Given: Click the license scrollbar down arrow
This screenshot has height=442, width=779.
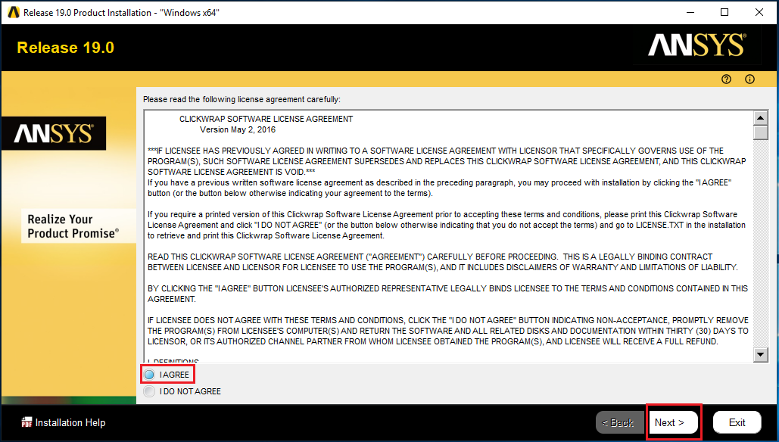Looking at the screenshot, I should tap(761, 355).
